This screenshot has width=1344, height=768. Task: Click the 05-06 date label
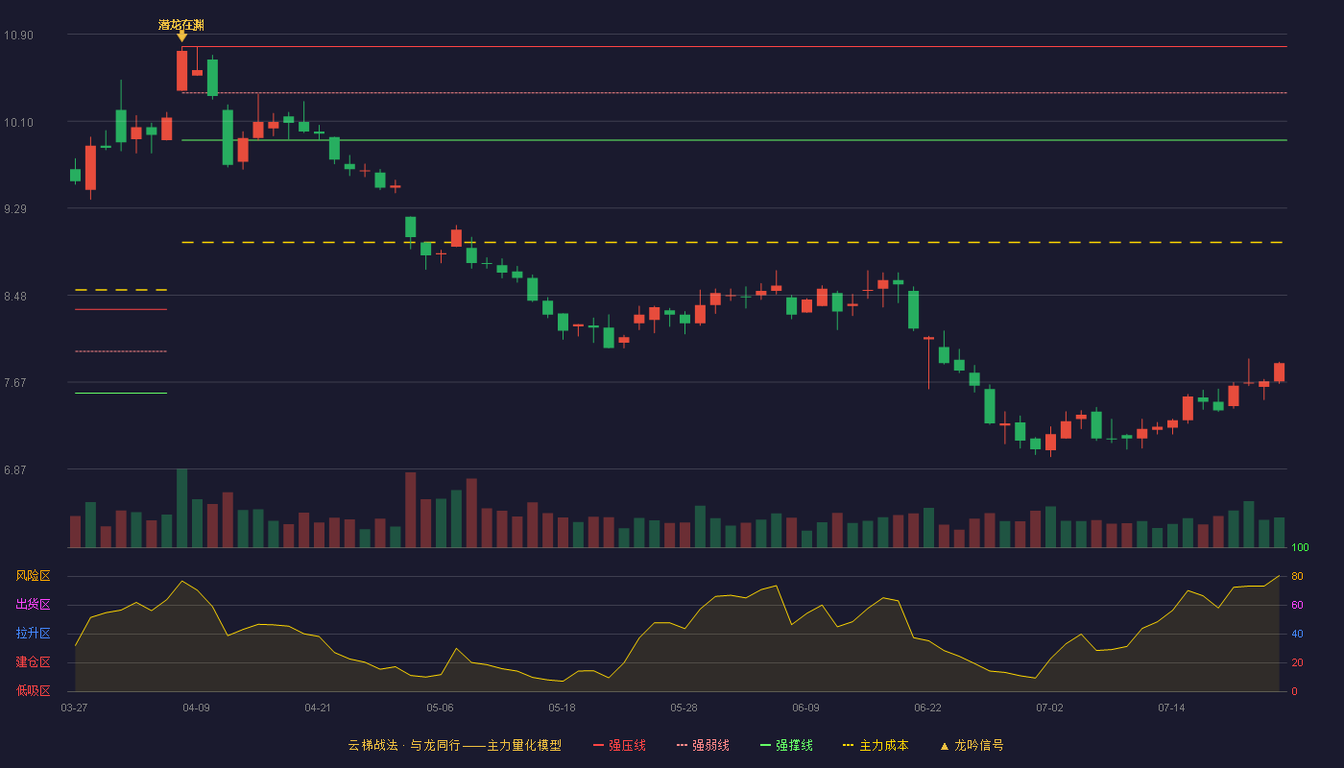(440, 708)
